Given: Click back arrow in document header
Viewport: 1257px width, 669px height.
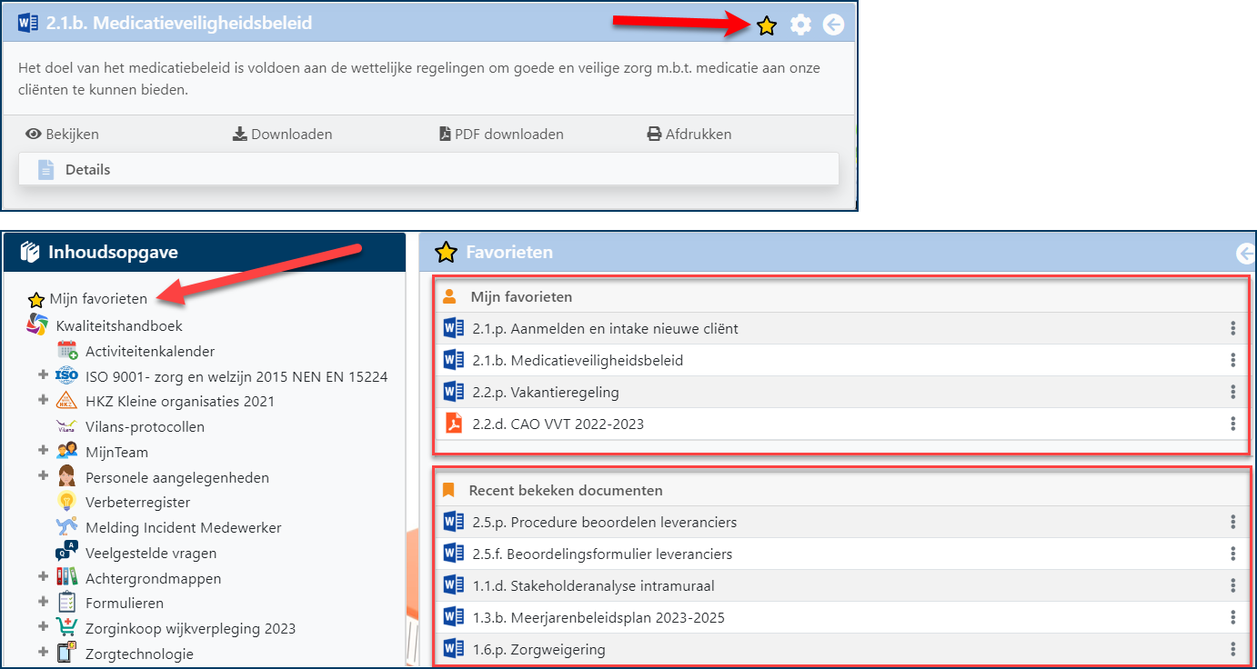Looking at the screenshot, I should pyautogui.click(x=833, y=25).
